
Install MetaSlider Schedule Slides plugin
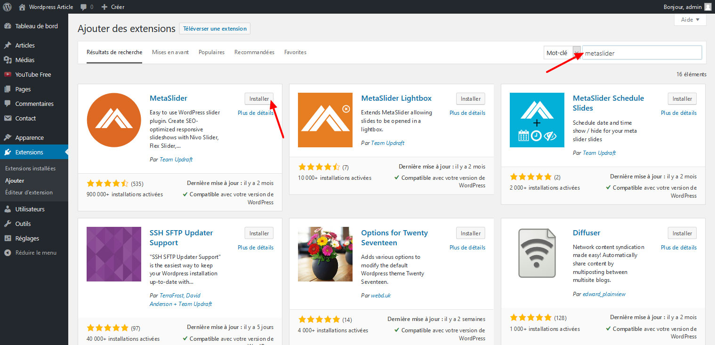pyautogui.click(x=682, y=99)
